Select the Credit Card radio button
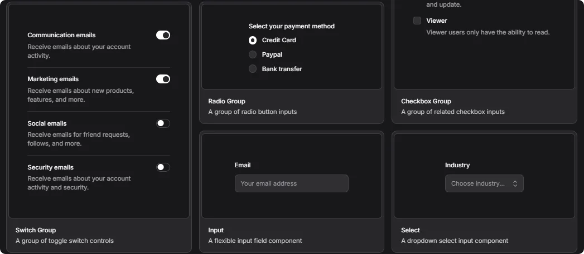Viewport: 584px width, 254px height. tap(253, 40)
